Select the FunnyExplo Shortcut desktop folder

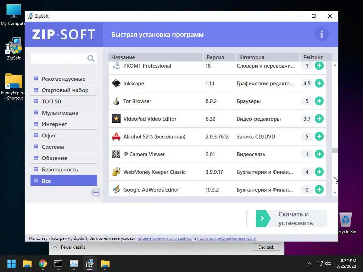point(14,87)
